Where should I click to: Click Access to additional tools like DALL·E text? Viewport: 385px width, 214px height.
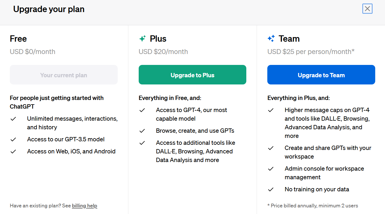coord(195,151)
